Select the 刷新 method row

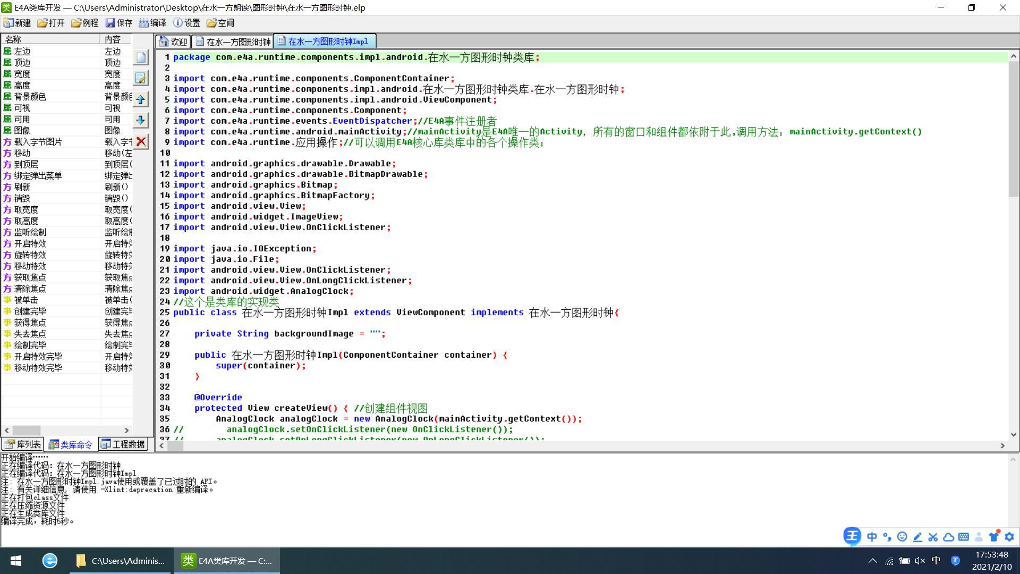[x=66, y=187]
